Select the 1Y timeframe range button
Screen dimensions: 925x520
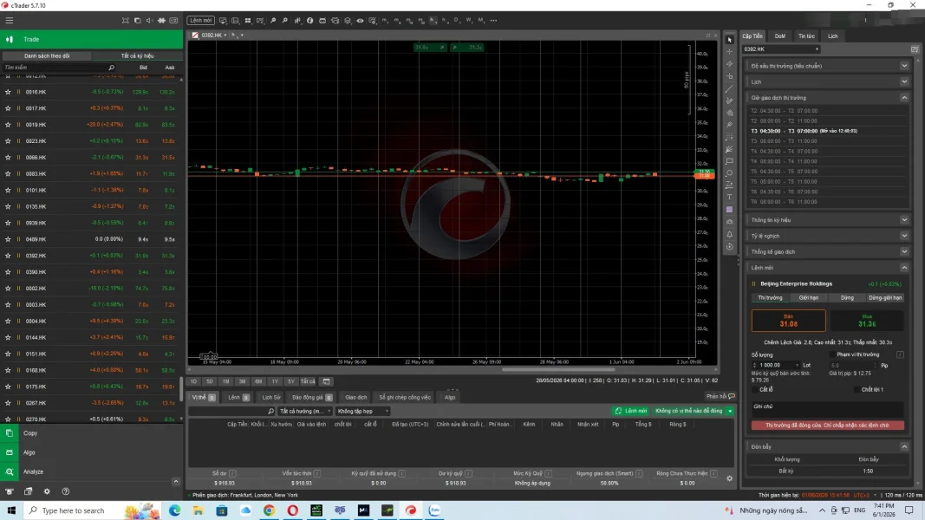(275, 381)
